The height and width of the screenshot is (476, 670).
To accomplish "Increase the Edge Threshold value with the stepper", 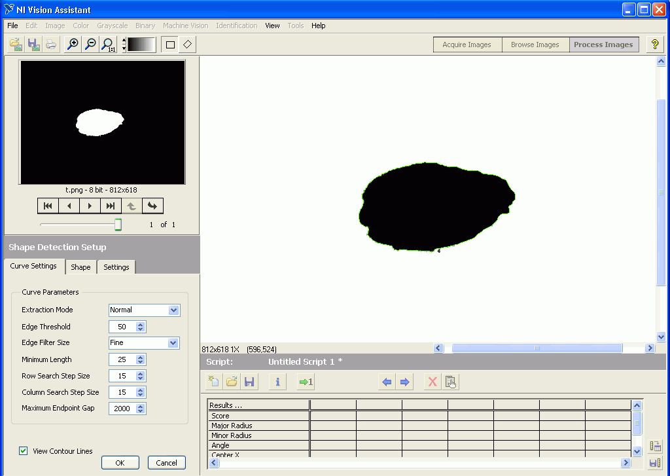I will 141,324.
